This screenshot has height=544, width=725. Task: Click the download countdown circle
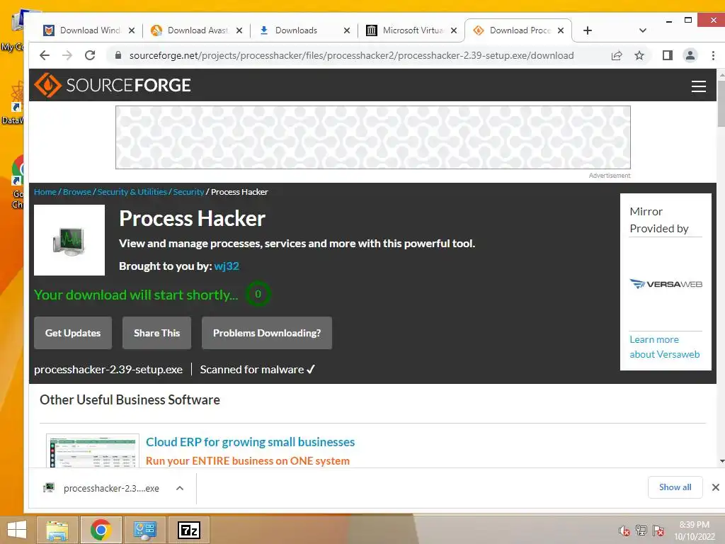258,294
